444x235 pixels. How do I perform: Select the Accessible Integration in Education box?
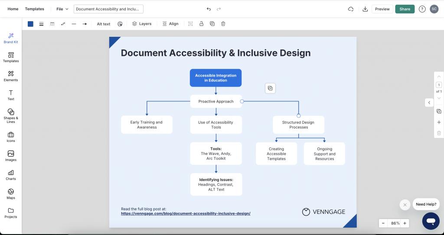point(216,78)
